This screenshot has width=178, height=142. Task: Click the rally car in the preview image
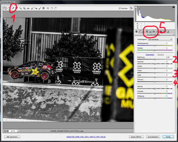pyautogui.click(x=31, y=71)
